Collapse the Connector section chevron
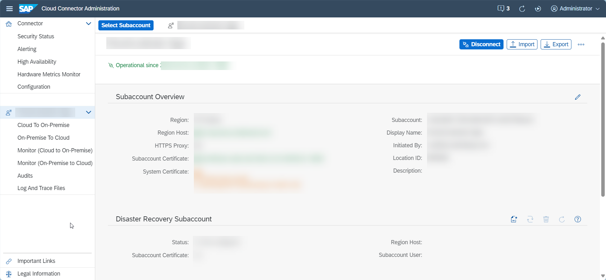 click(x=89, y=23)
